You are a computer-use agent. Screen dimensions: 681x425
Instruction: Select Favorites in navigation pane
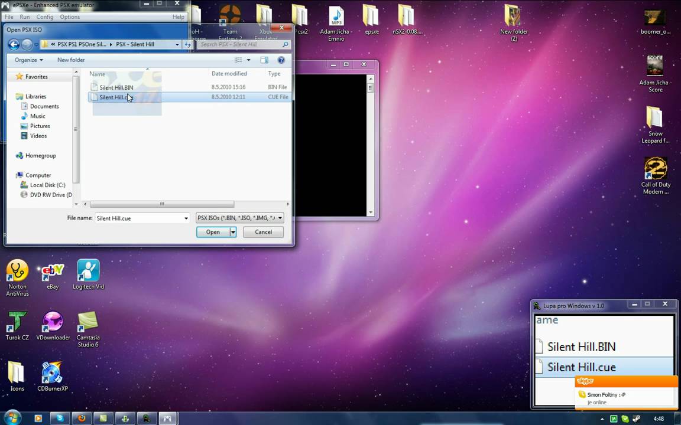coord(37,77)
